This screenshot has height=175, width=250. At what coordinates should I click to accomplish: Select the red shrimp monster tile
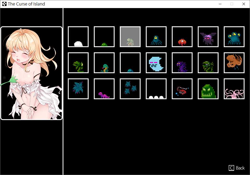pyautogui.click(x=182, y=89)
